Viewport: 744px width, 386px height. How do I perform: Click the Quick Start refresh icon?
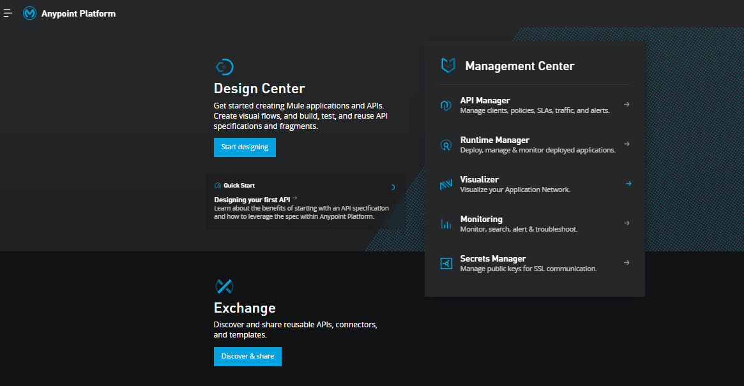tap(392, 188)
